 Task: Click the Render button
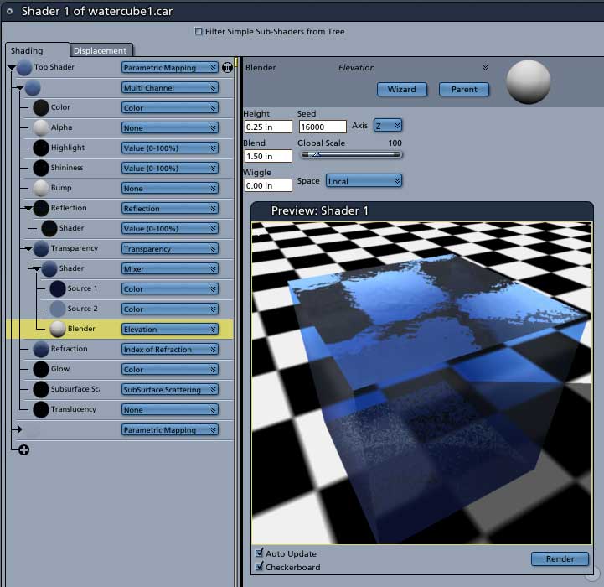(560, 558)
